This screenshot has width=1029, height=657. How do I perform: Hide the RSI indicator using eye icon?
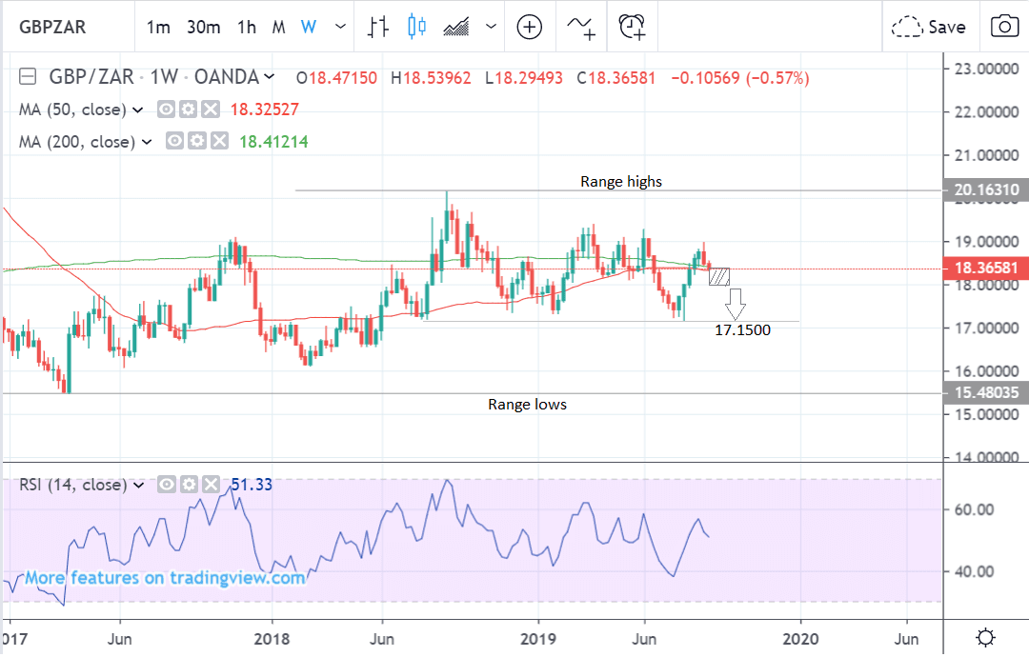click(x=167, y=485)
